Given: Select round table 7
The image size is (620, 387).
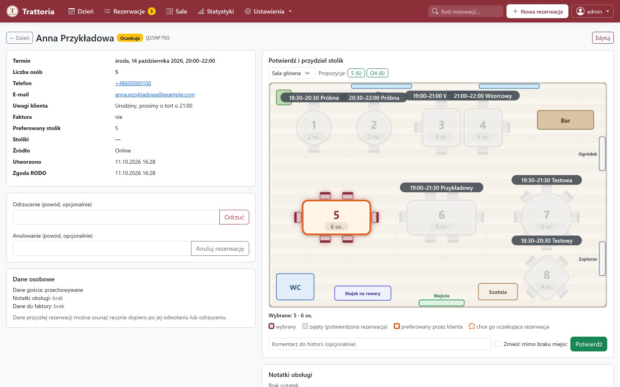Looking at the screenshot, I should coord(546,217).
